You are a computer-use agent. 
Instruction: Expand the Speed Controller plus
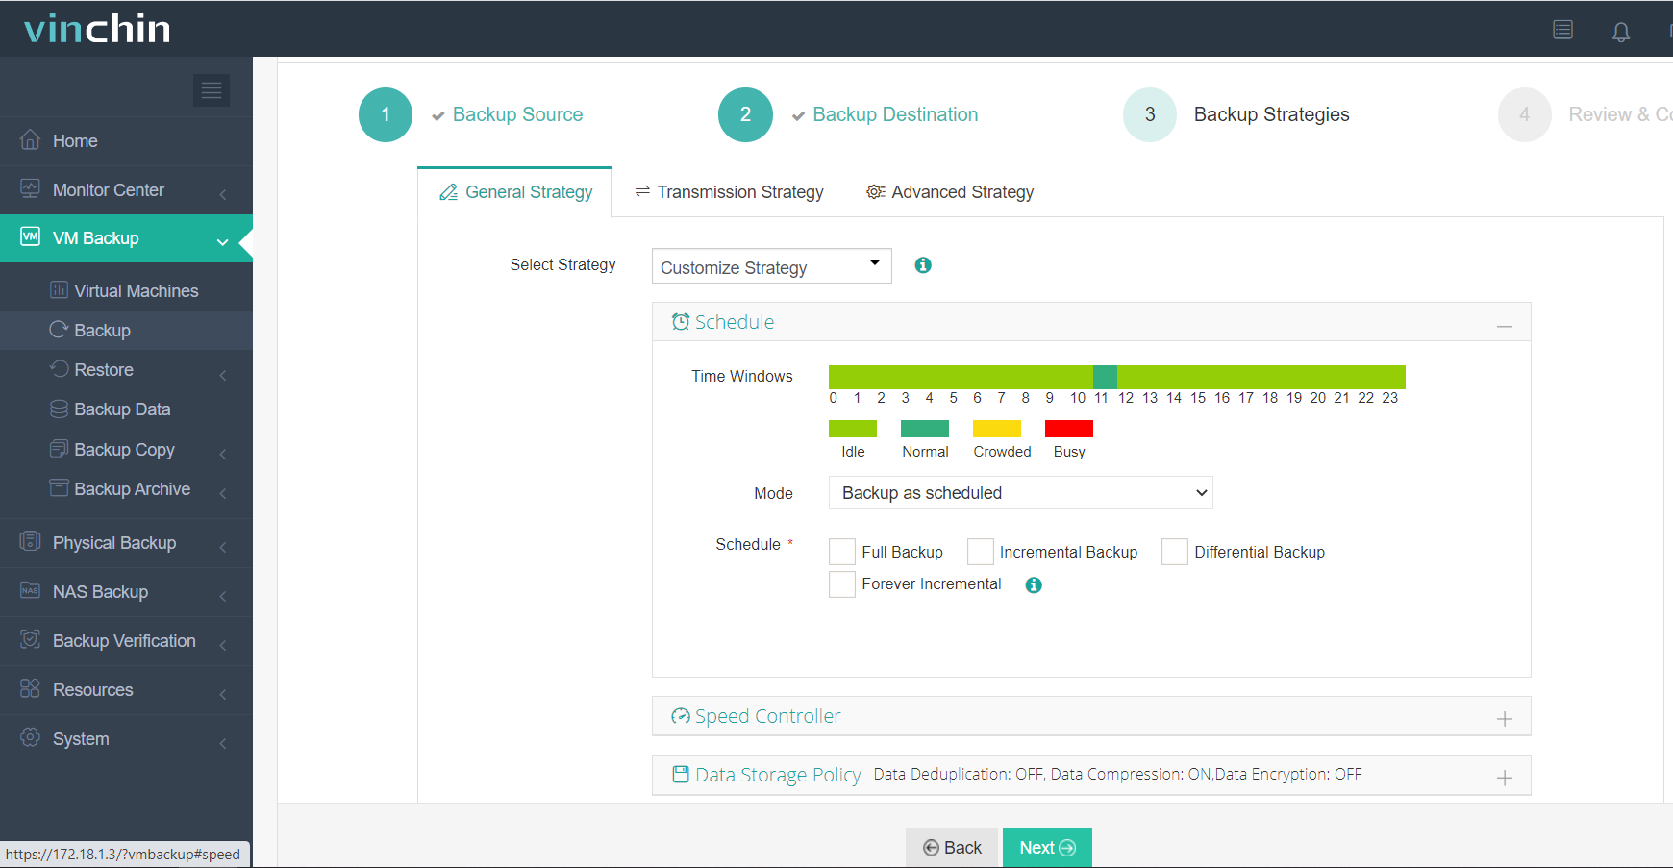1505,719
